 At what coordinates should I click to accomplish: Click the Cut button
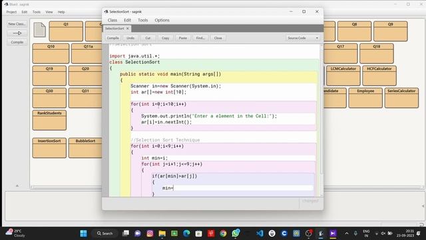tap(148, 38)
